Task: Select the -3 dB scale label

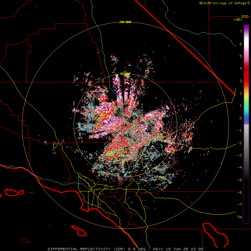Action: click(x=240, y=155)
